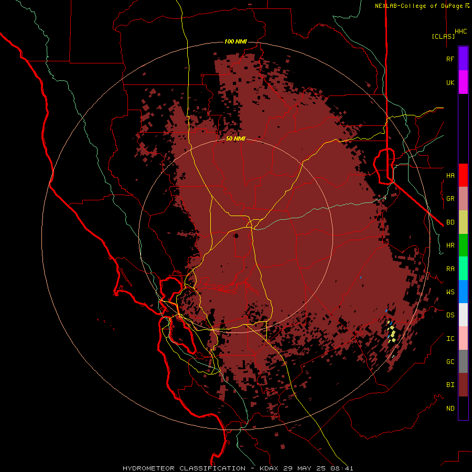Click the RF purple legend swatch

(463, 59)
